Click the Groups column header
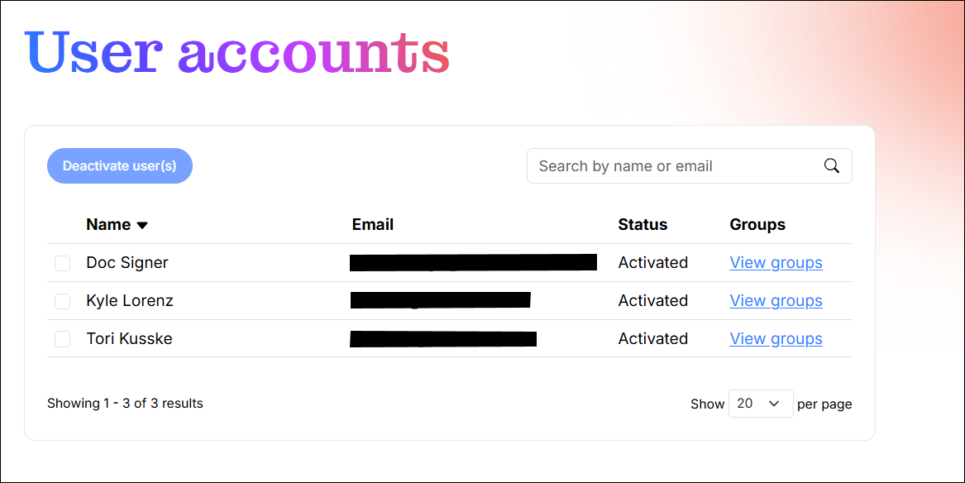The height and width of the screenshot is (483, 965). point(757,225)
